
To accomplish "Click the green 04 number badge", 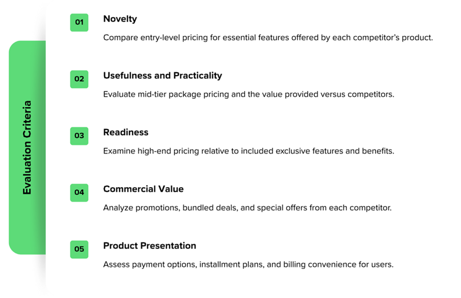I will tap(79, 192).
